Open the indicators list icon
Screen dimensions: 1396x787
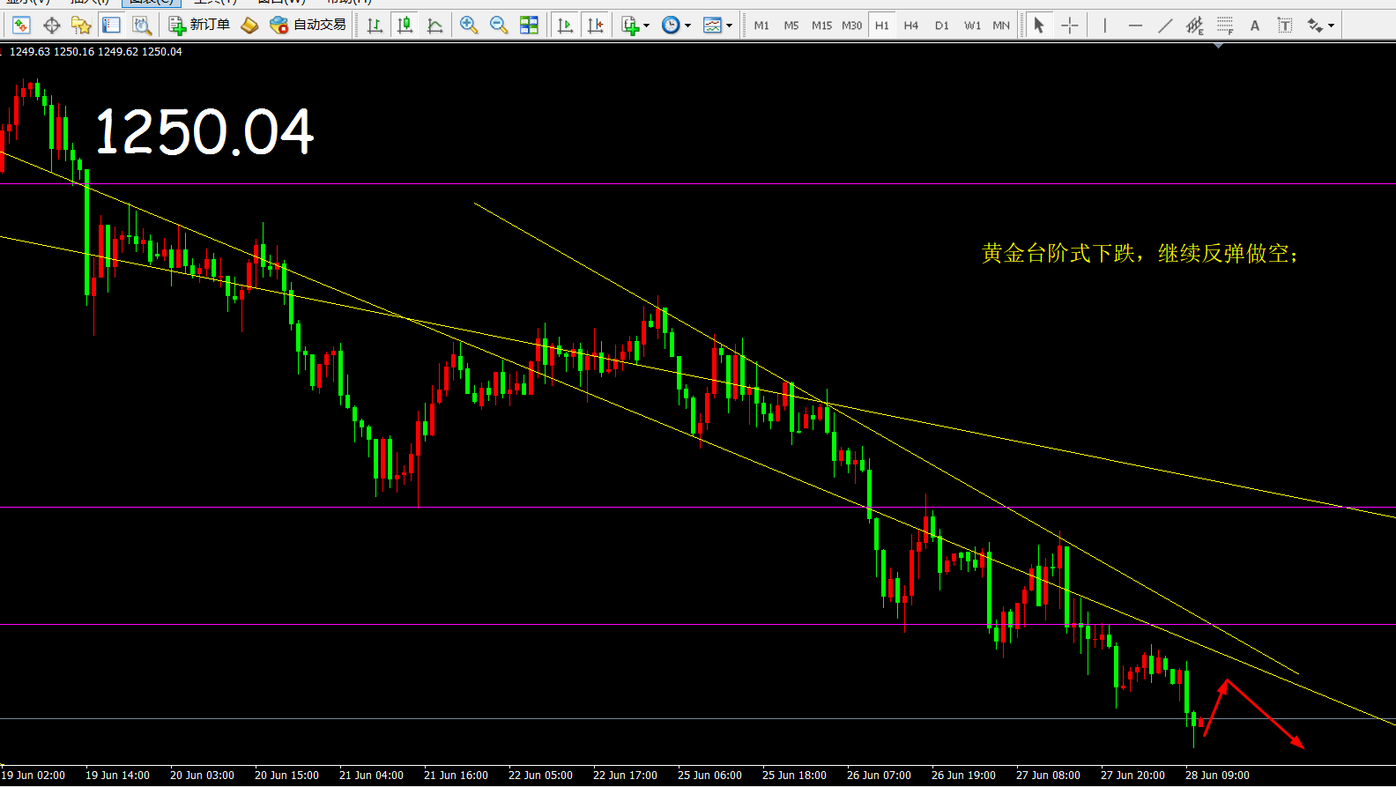coord(630,26)
